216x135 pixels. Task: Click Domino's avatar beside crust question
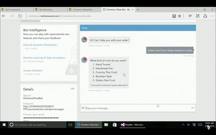pyautogui.click(x=84, y=60)
